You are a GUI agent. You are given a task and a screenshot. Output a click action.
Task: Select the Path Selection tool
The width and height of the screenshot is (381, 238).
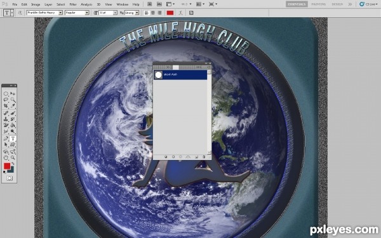(6, 145)
